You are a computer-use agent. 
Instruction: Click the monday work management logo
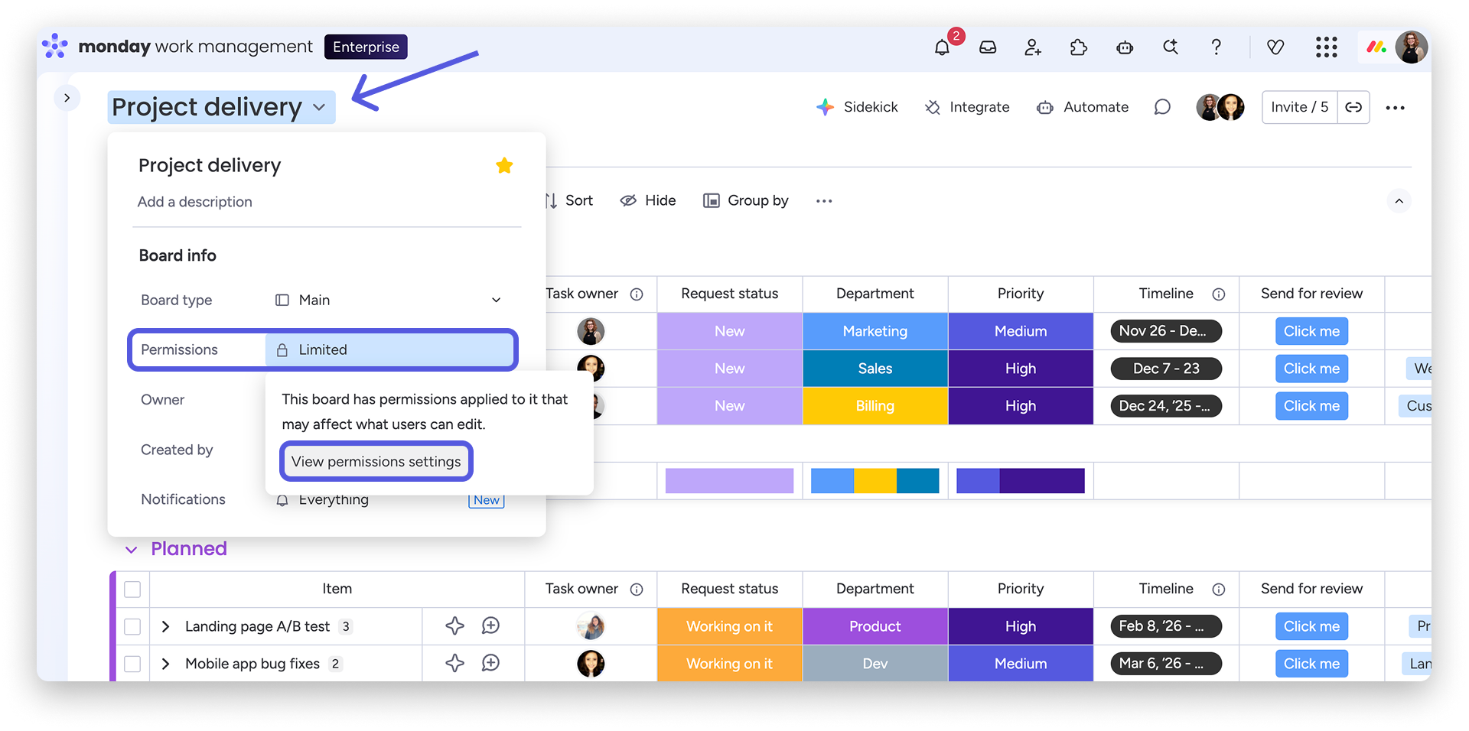click(x=177, y=47)
